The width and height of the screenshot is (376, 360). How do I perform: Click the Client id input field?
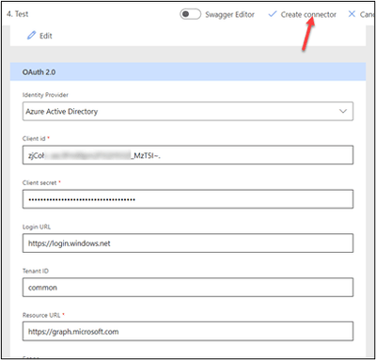pyautogui.click(x=188, y=155)
